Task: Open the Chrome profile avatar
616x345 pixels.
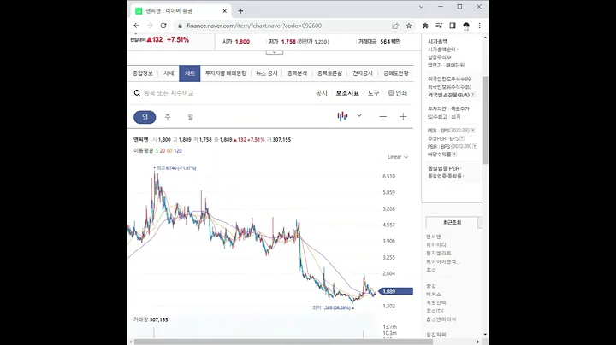Action: tap(466, 26)
